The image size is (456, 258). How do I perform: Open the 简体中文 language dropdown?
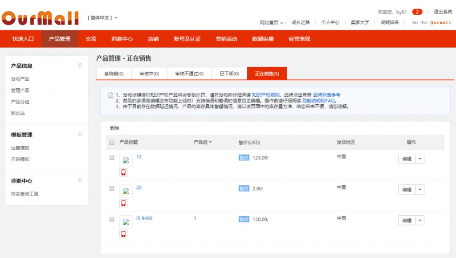click(x=103, y=18)
